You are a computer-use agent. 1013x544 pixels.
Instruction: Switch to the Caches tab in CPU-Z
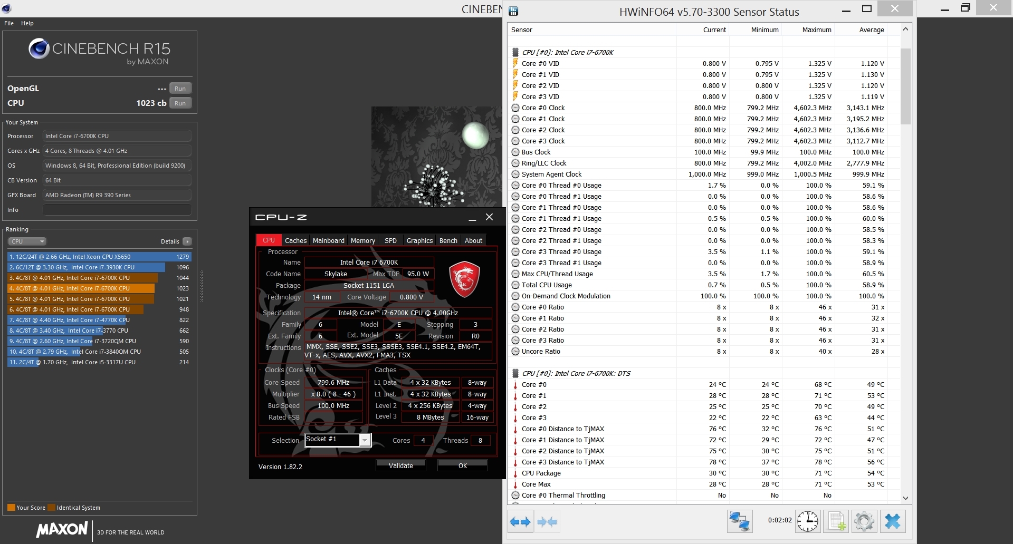(295, 240)
